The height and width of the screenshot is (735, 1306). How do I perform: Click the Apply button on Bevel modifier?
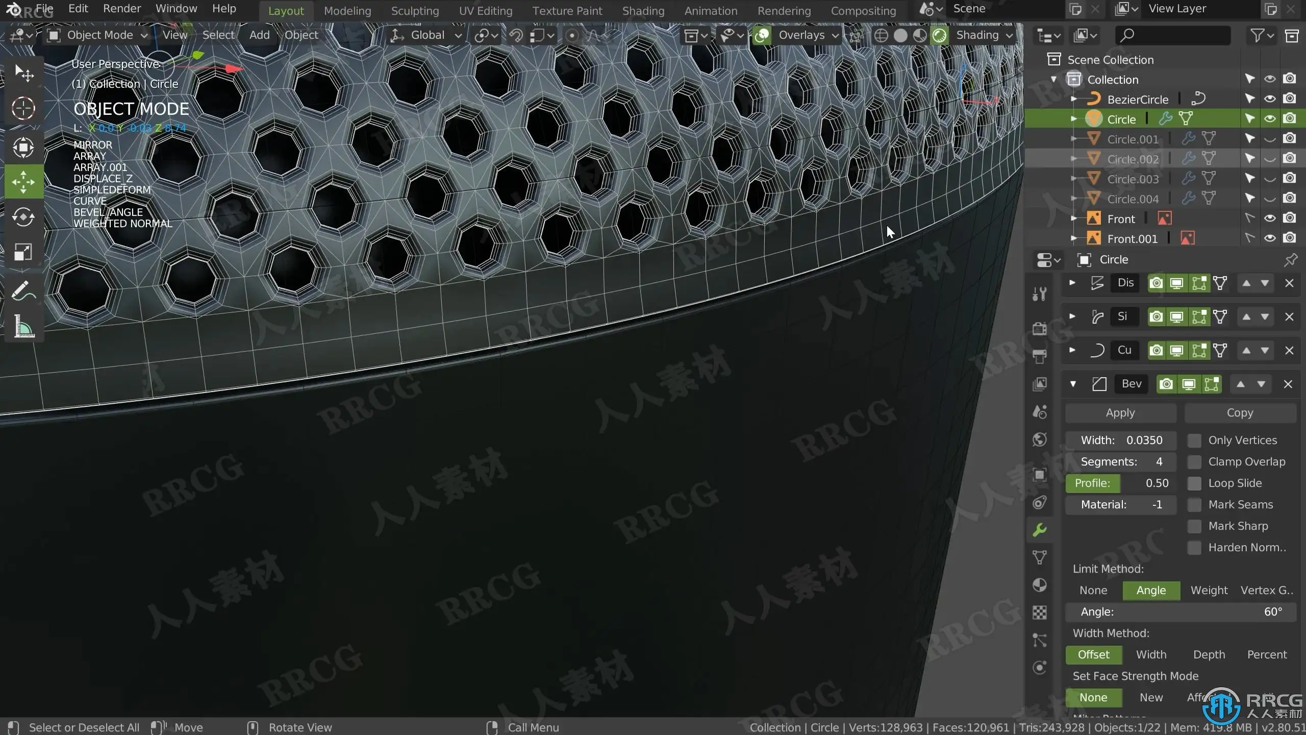click(1120, 413)
